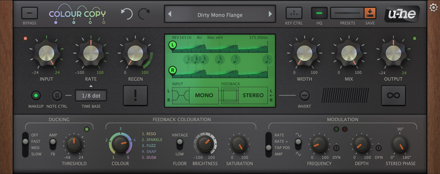Image resolution: width=440 pixels, height=174 pixels.
Task: Click the exclamation mark panic button
Action: [135, 95]
